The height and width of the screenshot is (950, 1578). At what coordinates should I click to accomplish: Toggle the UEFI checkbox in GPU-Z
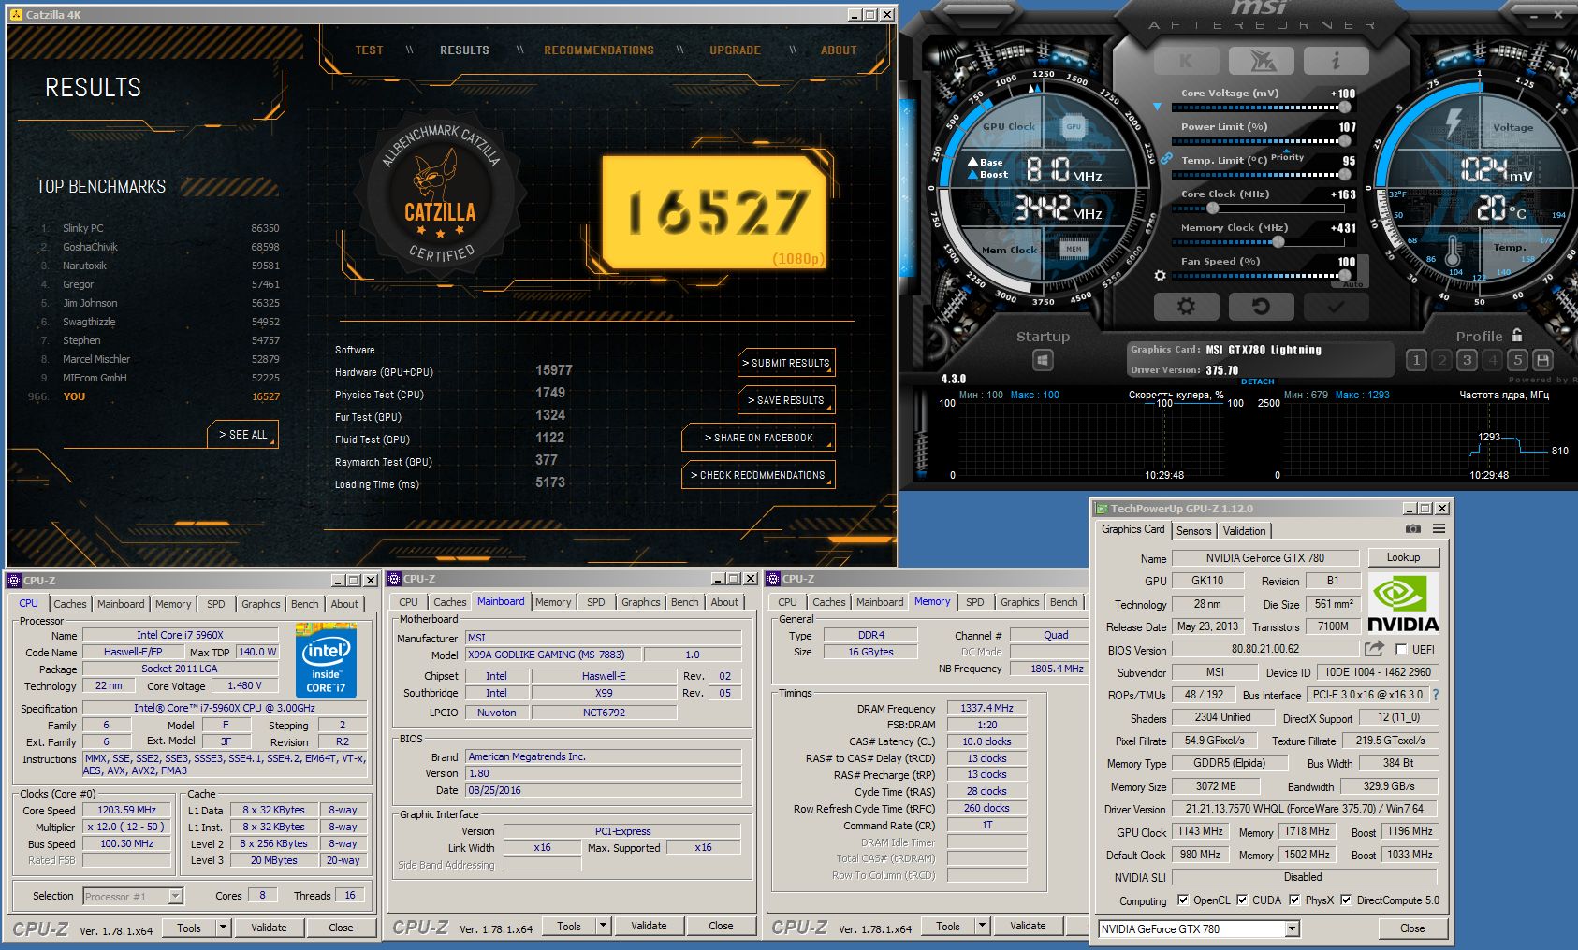point(1401,649)
